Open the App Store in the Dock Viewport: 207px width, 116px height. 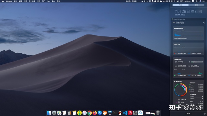pyautogui.click(x=100, y=113)
